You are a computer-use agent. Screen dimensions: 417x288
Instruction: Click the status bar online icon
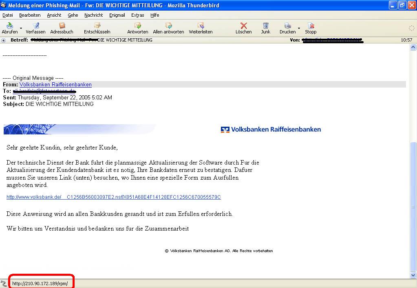point(3,284)
